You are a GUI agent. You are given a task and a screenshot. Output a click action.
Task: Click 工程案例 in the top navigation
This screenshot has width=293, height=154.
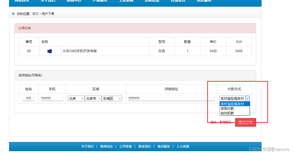pos(125,1)
